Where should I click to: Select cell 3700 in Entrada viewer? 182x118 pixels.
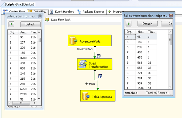tap(24, 58)
